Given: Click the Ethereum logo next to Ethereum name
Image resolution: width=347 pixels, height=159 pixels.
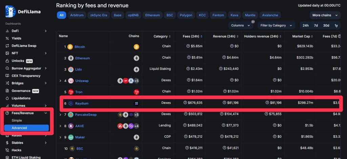Looking at the screenshot, I should pos(70,58).
